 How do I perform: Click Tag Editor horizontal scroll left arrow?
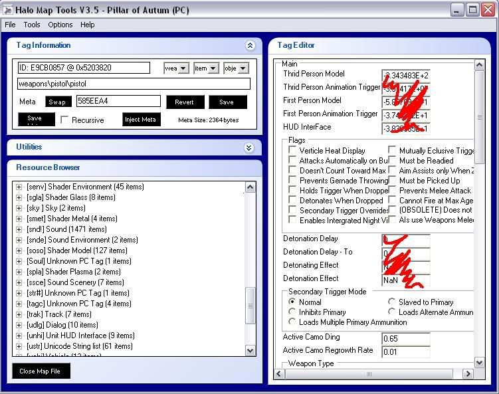279,373
